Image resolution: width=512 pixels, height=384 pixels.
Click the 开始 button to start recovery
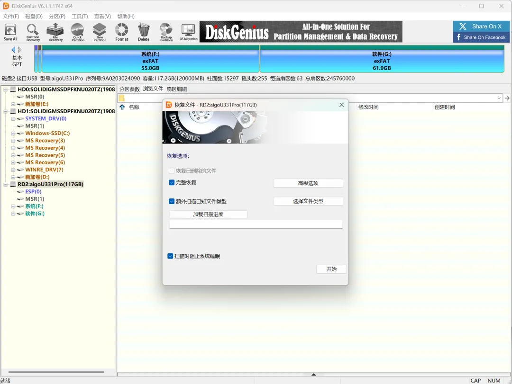point(331,269)
